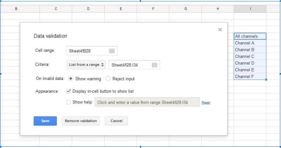Select the Channel E cell
This screenshot has height=148, width=281.
(x=250, y=70)
